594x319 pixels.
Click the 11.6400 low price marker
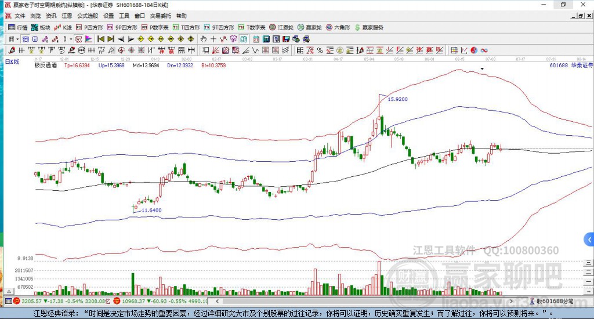tap(151, 211)
